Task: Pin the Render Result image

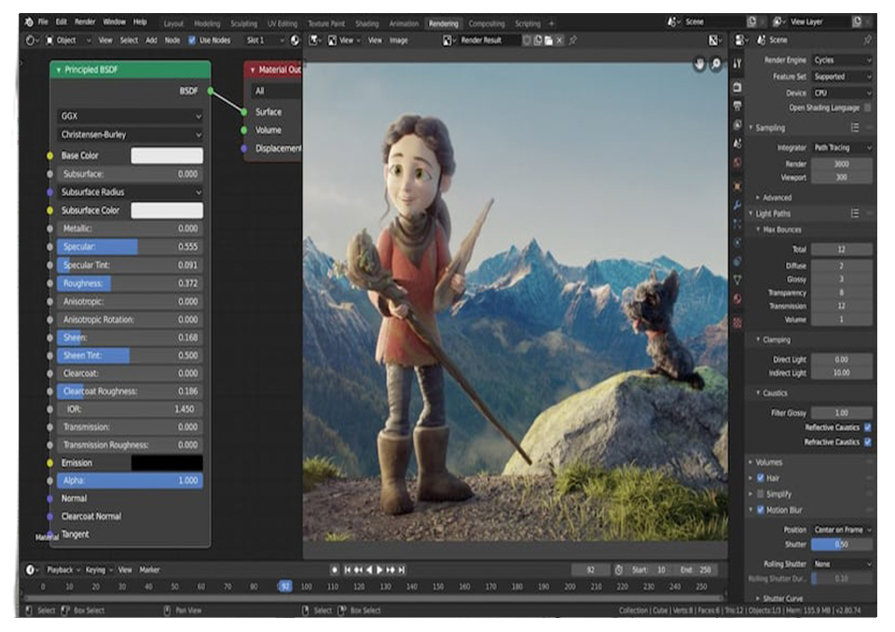Action: (573, 40)
